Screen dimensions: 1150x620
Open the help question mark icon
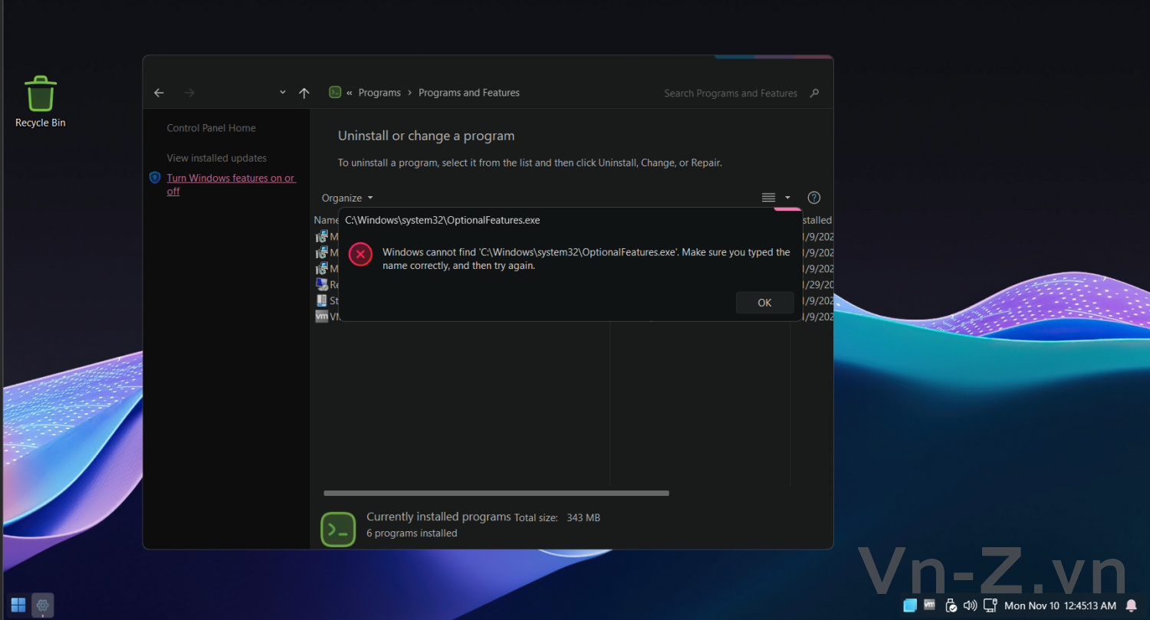[814, 198]
